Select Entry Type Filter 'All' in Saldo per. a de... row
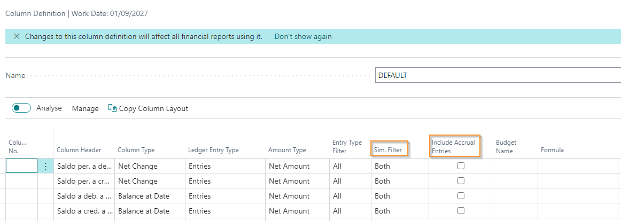Screen dimensions: 621x221 (350, 166)
